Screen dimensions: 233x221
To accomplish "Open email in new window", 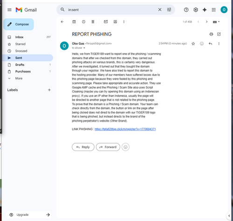I will pyautogui.click(x=219, y=34).
